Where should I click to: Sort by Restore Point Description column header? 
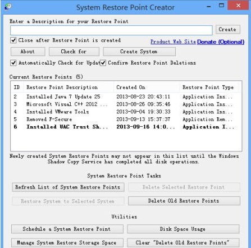point(69,88)
